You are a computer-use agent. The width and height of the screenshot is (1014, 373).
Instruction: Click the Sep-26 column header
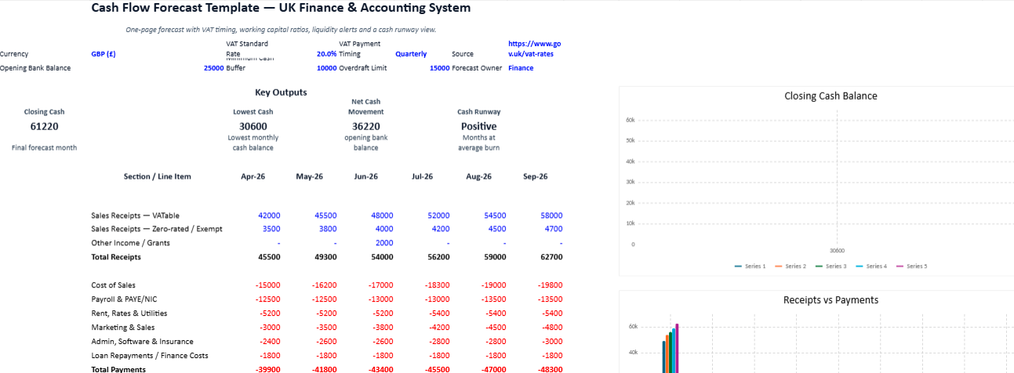tap(535, 176)
